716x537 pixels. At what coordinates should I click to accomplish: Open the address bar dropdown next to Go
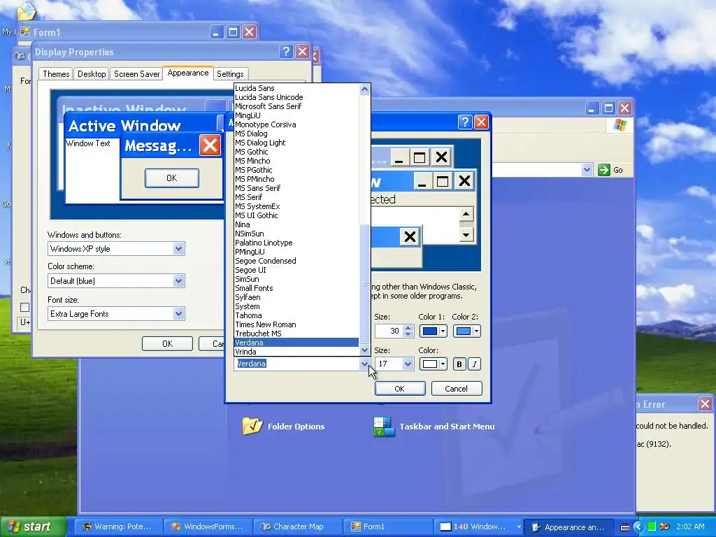coord(587,170)
